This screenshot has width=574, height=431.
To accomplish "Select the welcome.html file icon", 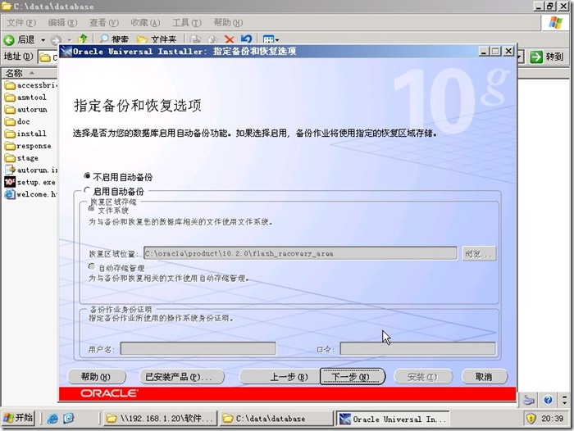I will pyautogui.click(x=10, y=194).
